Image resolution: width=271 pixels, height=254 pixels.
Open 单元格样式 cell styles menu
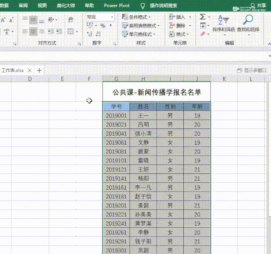point(138,34)
